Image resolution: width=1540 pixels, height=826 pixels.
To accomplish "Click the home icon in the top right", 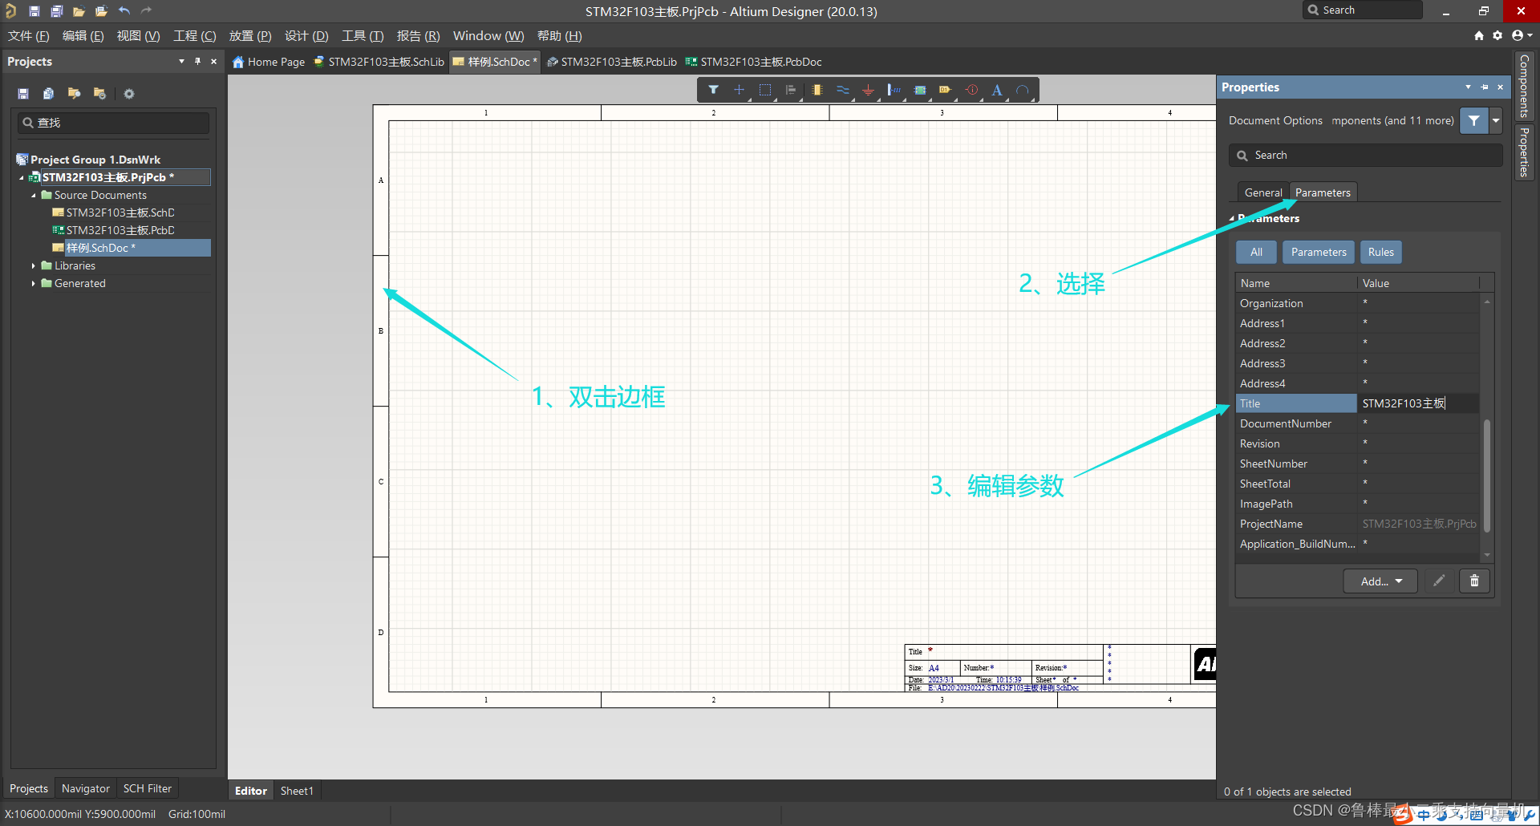I will pyautogui.click(x=1479, y=35).
